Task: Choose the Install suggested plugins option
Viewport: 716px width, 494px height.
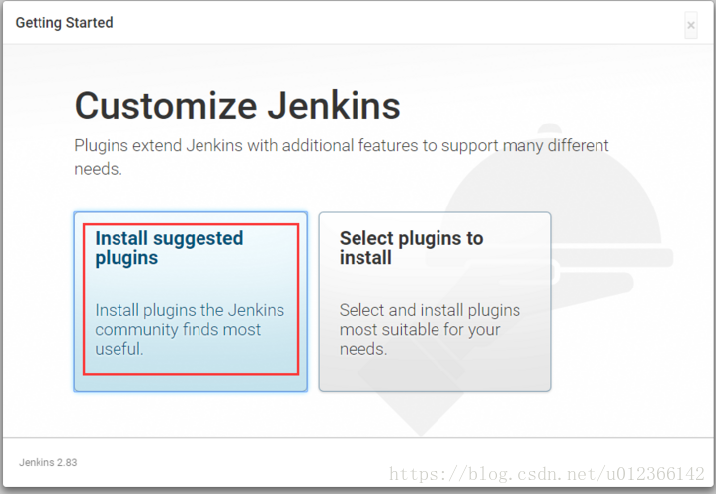Action: 191,301
